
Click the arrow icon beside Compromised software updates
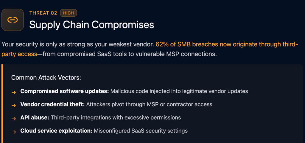click(x=14, y=92)
